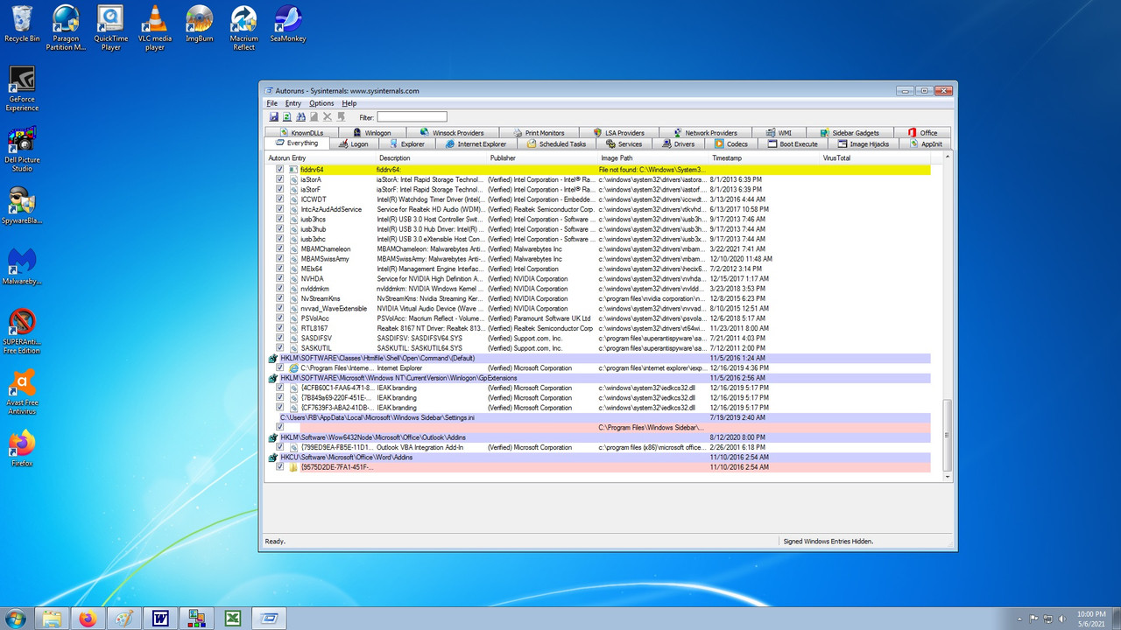Uncheck the MEIx64 entry checkbox
The width and height of the screenshot is (1121, 630).
[x=280, y=269]
